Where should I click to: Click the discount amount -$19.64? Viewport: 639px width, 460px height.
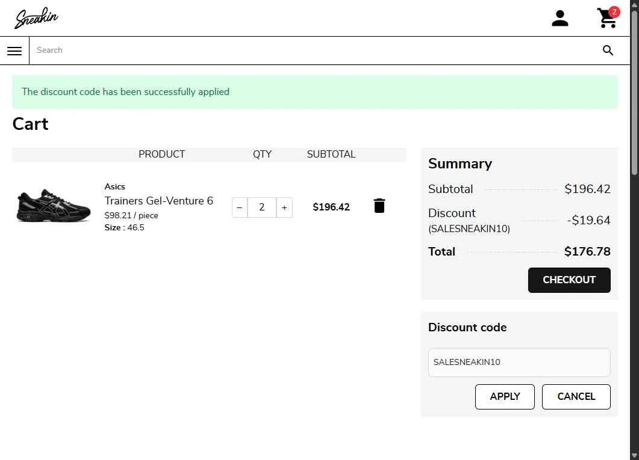click(588, 221)
